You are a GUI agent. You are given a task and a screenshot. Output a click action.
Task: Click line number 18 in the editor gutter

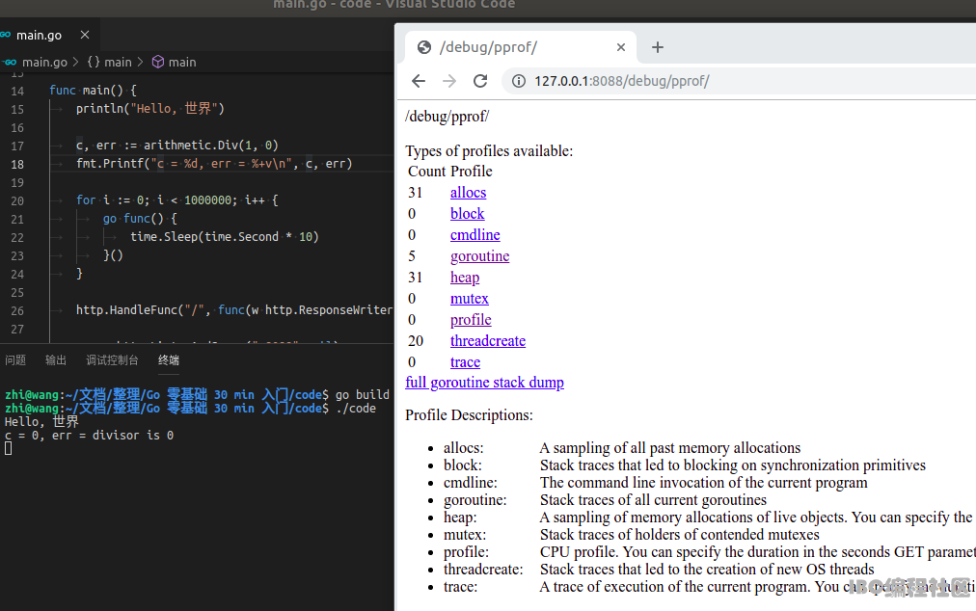[17, 164]
